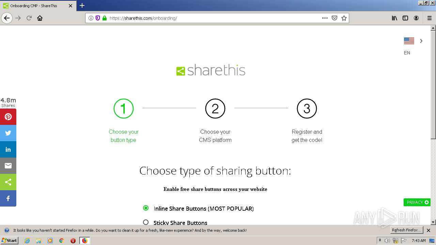The width and height of the screenshot is (436, 245).
Task: Open the Firefox account icon
Action: 416,18
